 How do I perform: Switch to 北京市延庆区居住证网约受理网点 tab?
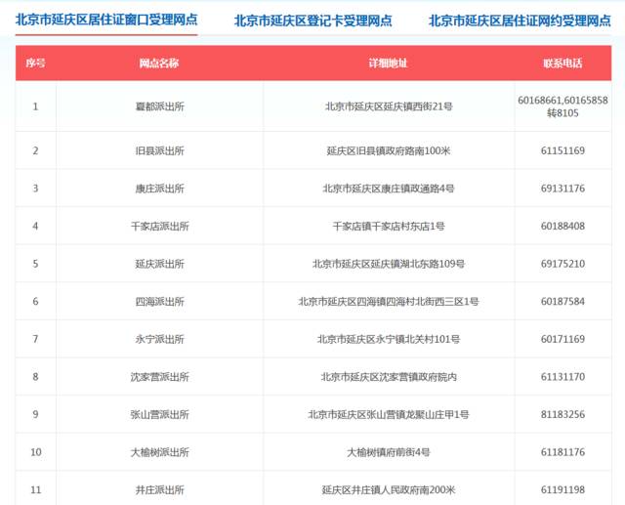tap(520, 21)
